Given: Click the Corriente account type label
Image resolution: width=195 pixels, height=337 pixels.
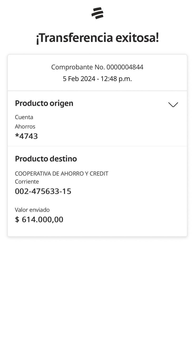Looking at the screenshot, I should tap(27, 182).
